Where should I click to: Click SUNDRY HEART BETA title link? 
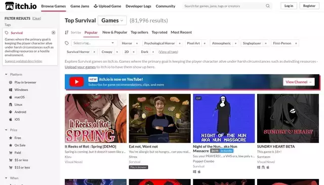tap(276, 147)
